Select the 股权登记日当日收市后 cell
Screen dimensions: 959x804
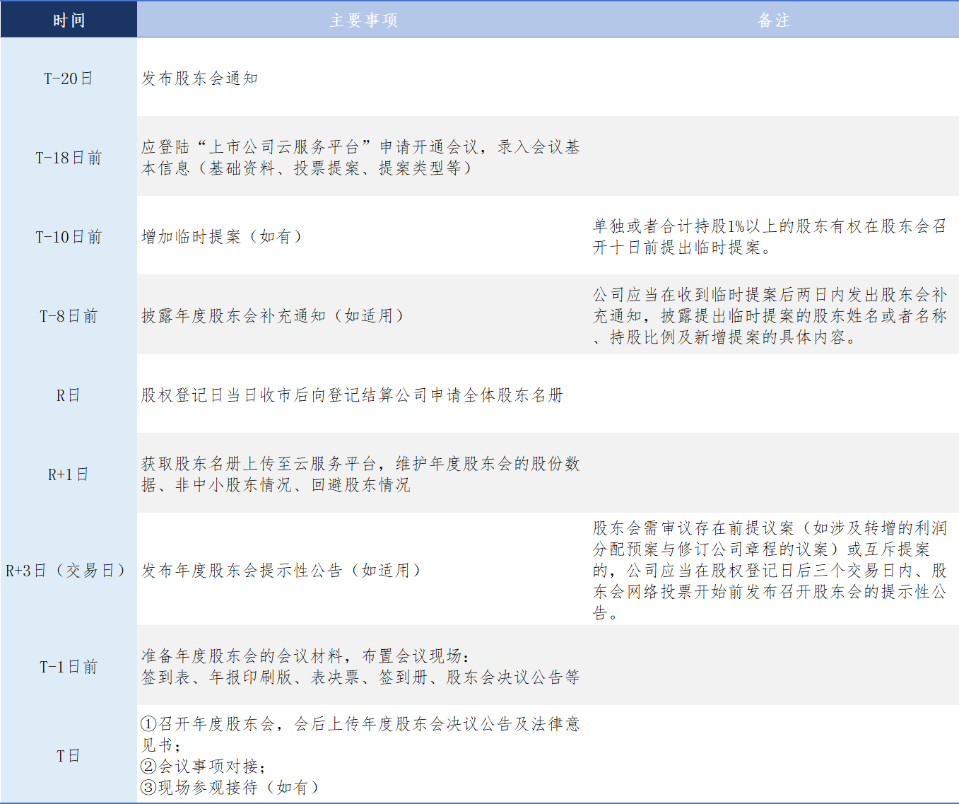(352, 395)
